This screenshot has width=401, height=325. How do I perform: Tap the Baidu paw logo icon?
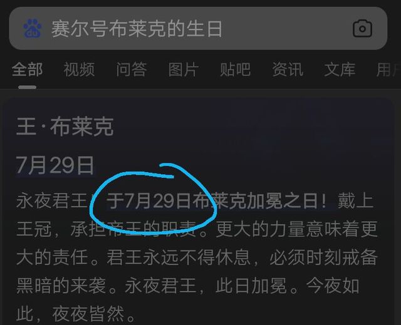[x=33, y=28]
